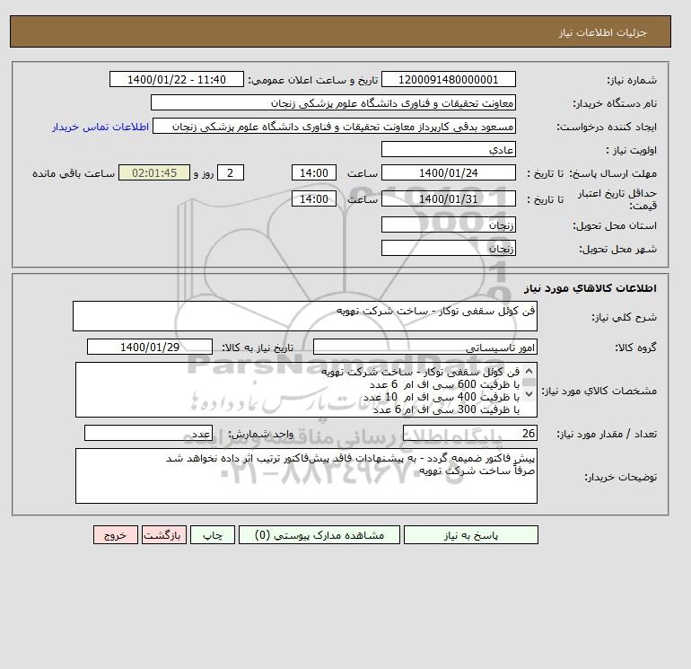Viewport: 691px width, 669px height.
Task: Select buyer description text area
Action: (306, 476)
